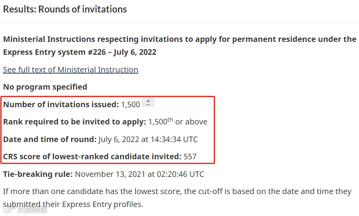The image size is (359, 216).
Task: Select the "No program specified" text
Action: pos(45,87)
